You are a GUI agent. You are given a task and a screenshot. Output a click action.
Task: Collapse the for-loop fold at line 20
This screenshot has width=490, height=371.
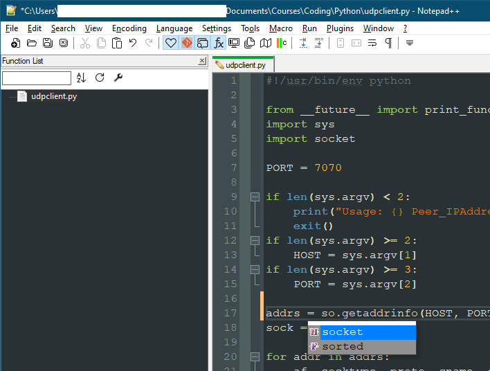pos(255,356)
